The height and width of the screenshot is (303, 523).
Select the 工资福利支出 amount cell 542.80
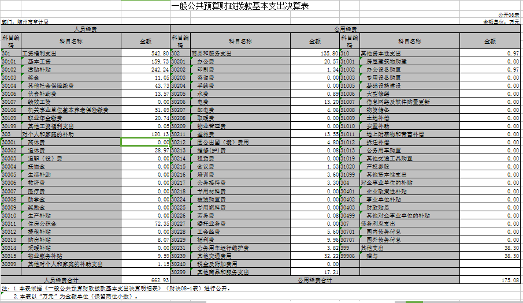pos(145,53)
